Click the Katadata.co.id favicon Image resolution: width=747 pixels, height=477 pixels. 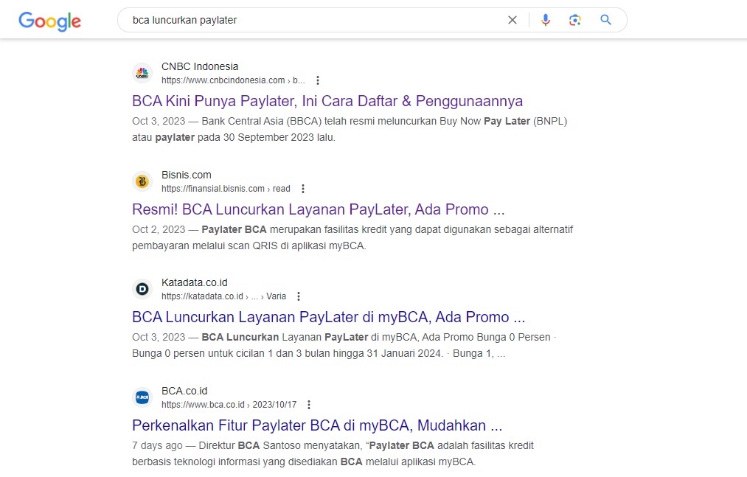click(x=142, y=289)
